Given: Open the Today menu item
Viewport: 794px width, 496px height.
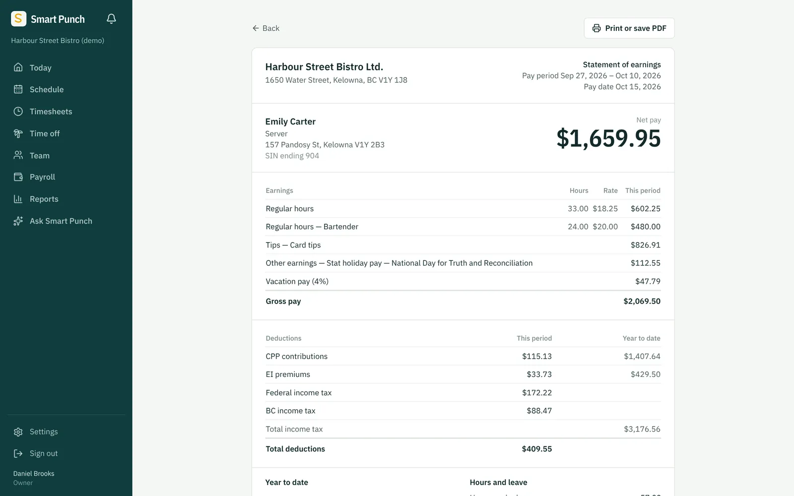Looking at the screenshot, I should pyautogui.click(x=66, y=67).
